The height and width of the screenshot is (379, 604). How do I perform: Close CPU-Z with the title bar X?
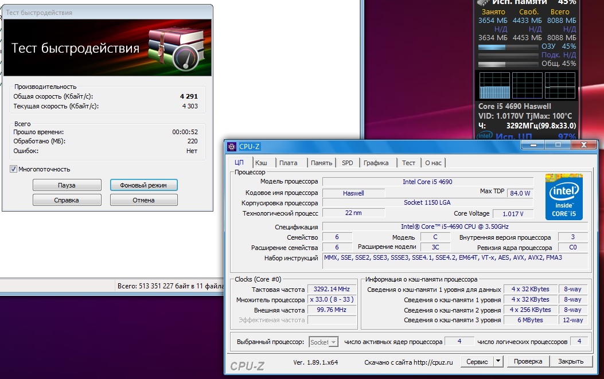click(x=583, y=145)
